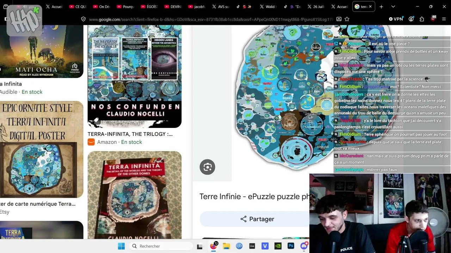Open the NVIDIA app from the taskbar
Screen dimensions: 451x253
[278, 246]
